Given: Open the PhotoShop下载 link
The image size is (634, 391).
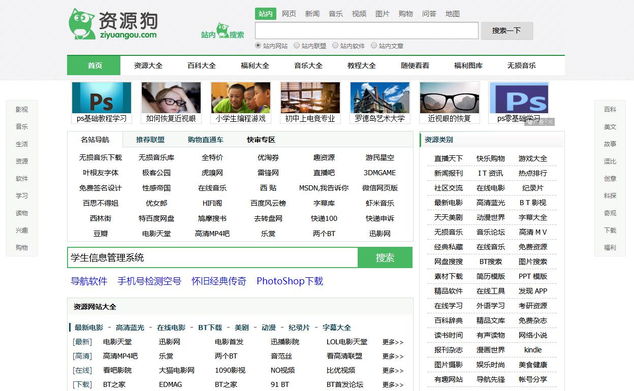Looking at the screenshot, I should [x=289, y=281].
